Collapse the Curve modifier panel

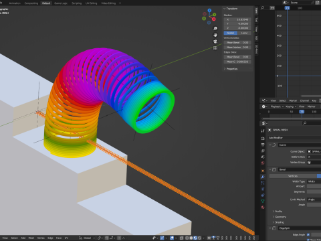pos(270,145)
